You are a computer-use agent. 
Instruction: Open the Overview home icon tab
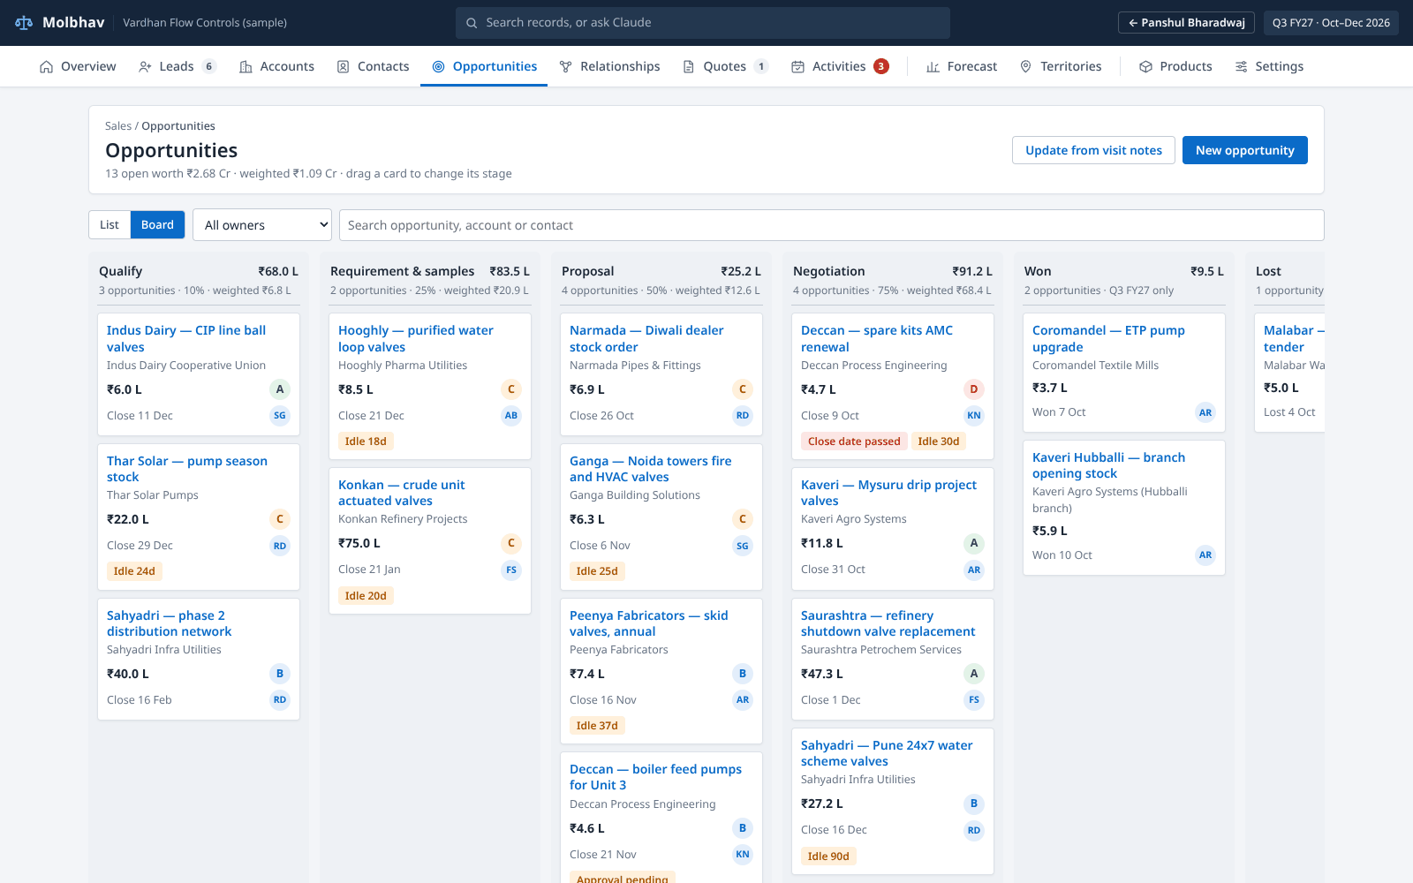tap(46, 67)
